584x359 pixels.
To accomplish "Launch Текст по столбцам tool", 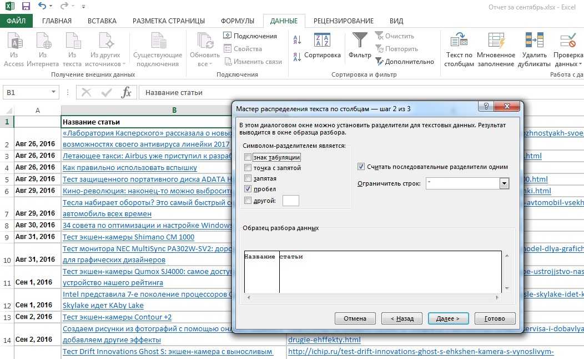I will click(x=459, y=49).
